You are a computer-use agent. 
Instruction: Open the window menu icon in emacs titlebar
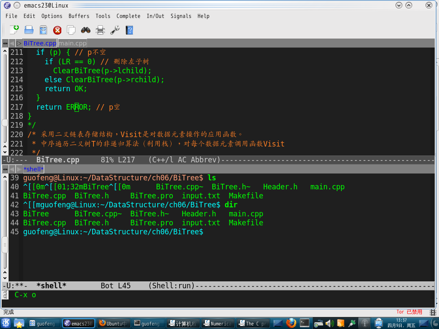pos(7,5)
